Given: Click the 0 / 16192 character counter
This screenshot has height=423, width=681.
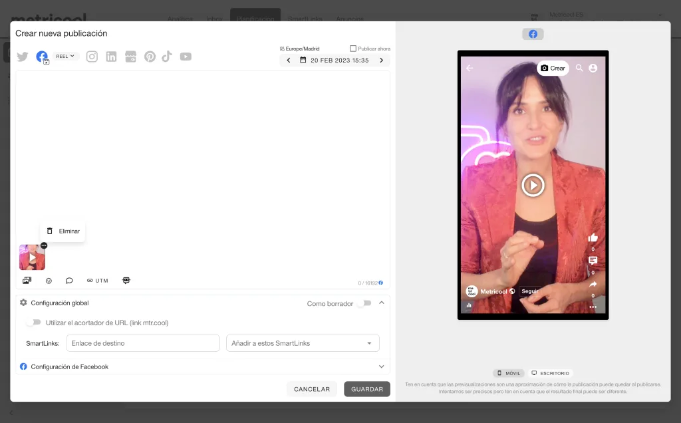Looking at the screenshot, I should pyautogui.click(x=368, y=283).
